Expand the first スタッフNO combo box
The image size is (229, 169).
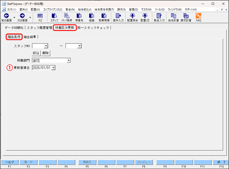[x=46, y=46]
